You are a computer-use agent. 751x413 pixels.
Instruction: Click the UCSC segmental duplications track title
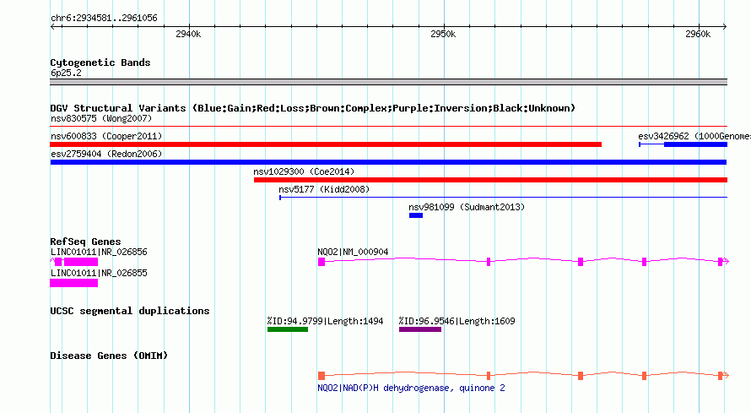[130, 311]
